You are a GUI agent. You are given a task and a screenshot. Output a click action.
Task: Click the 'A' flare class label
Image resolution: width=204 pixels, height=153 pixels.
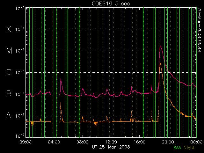pos(9,115)
